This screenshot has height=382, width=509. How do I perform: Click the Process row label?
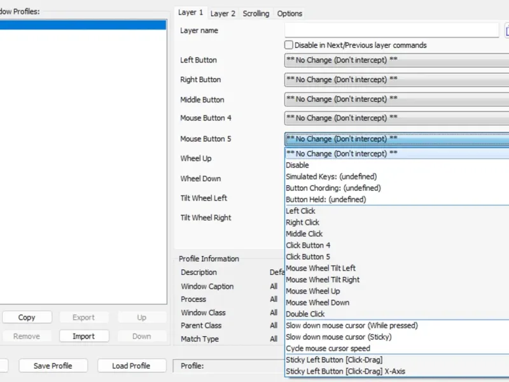pos(193,299)
